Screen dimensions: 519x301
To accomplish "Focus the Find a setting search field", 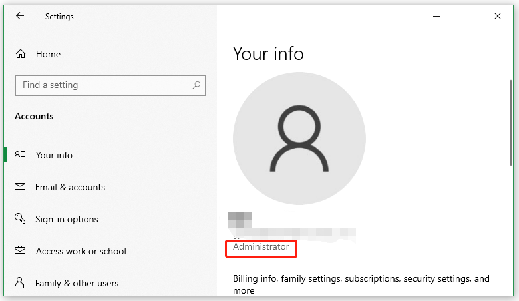I will (x=103, y=85).
